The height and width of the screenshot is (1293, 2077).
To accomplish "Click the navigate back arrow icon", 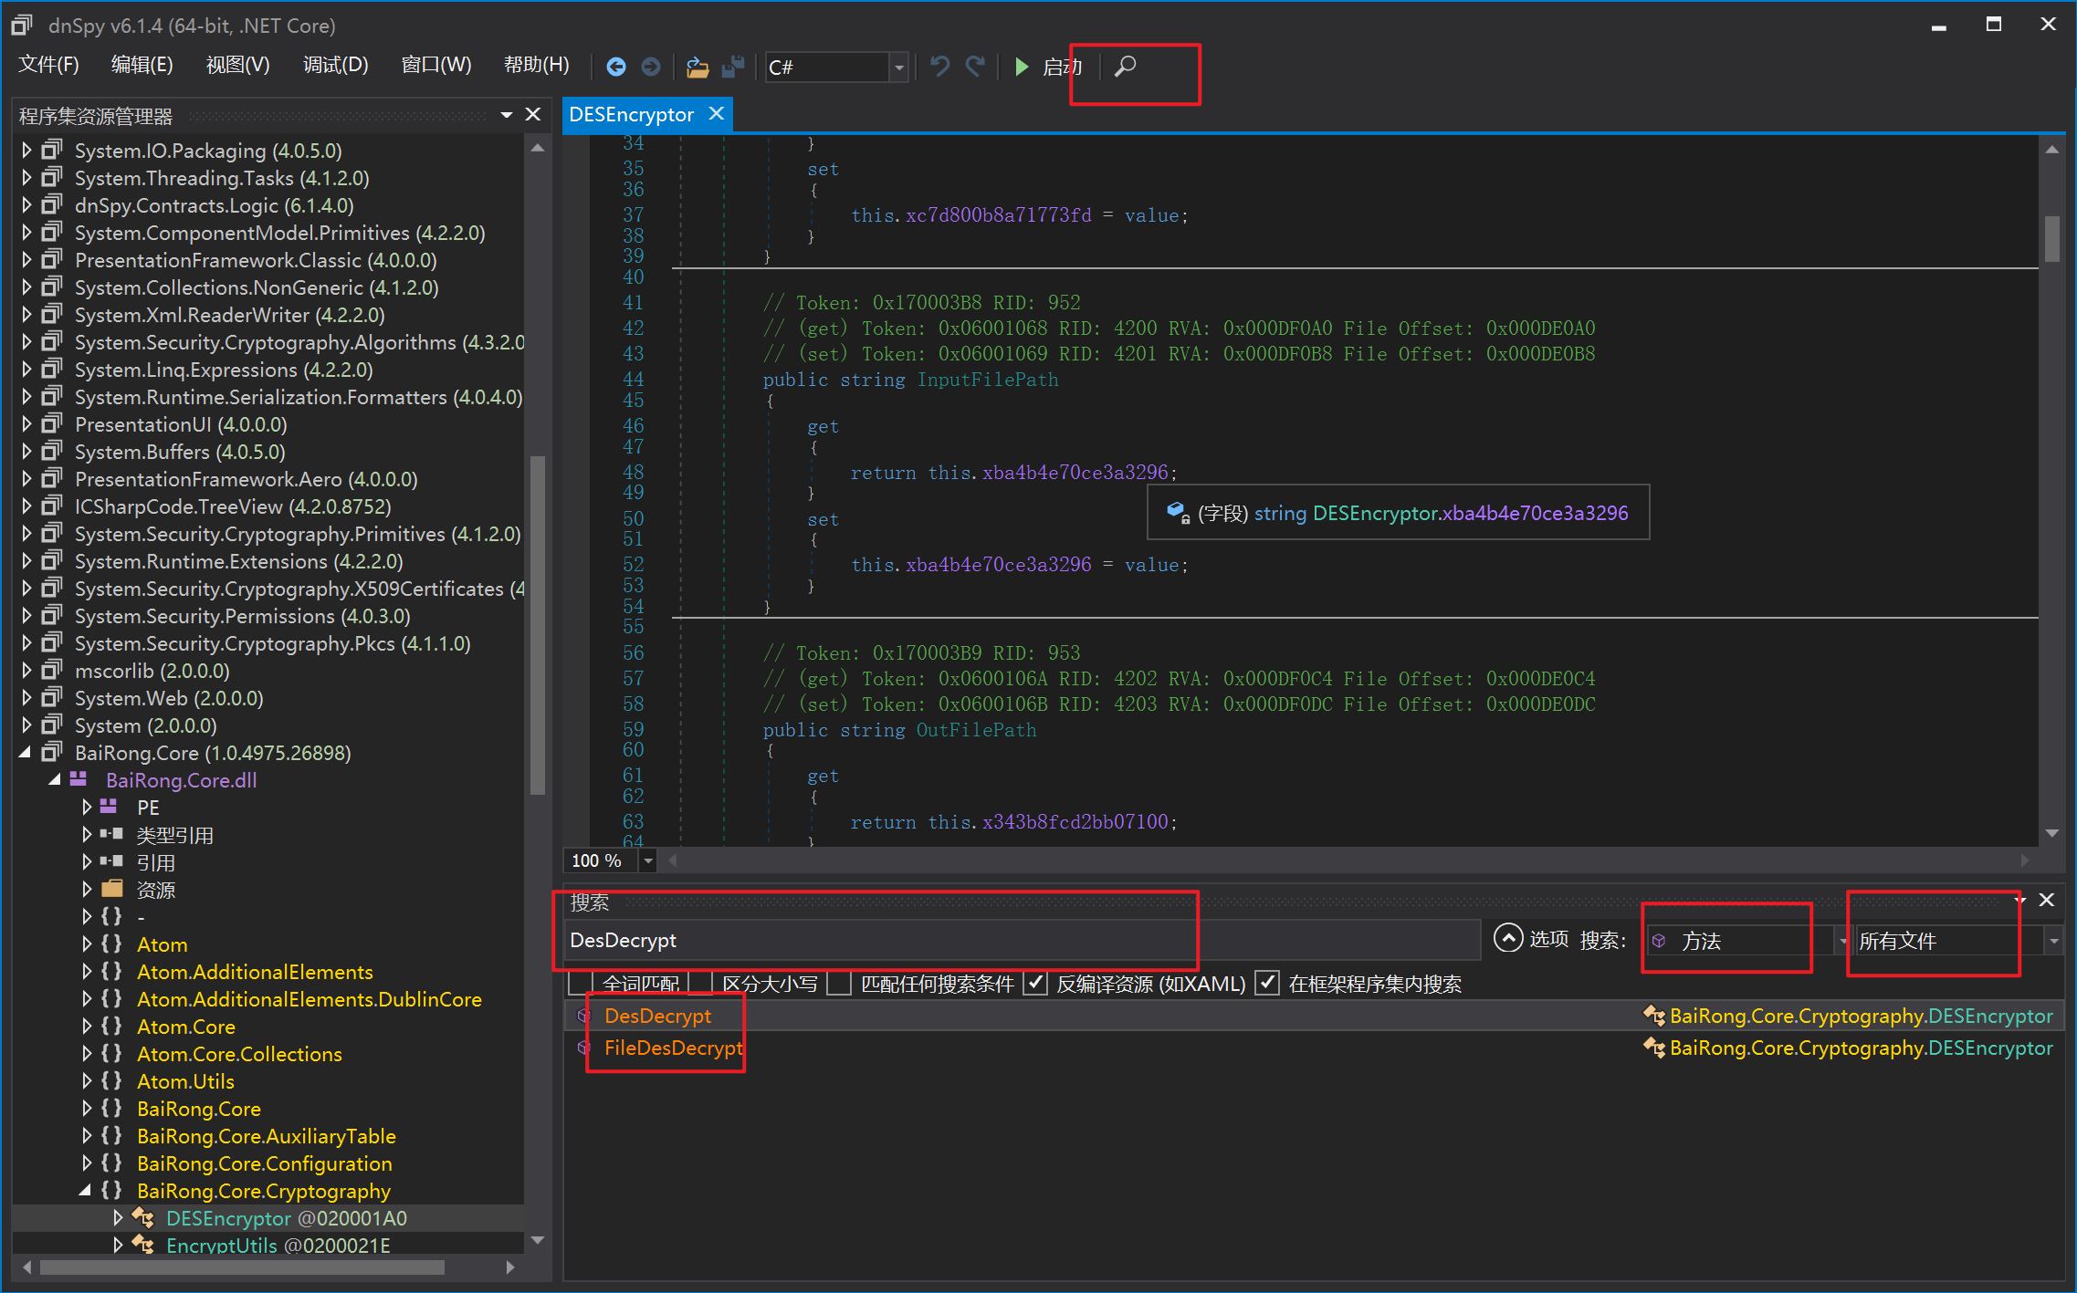I will coord(616,67).
